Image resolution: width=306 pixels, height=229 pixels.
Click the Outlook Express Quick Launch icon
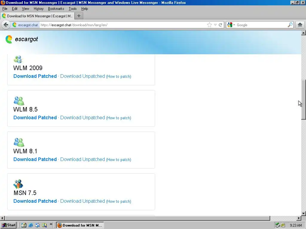coord(37,225)
